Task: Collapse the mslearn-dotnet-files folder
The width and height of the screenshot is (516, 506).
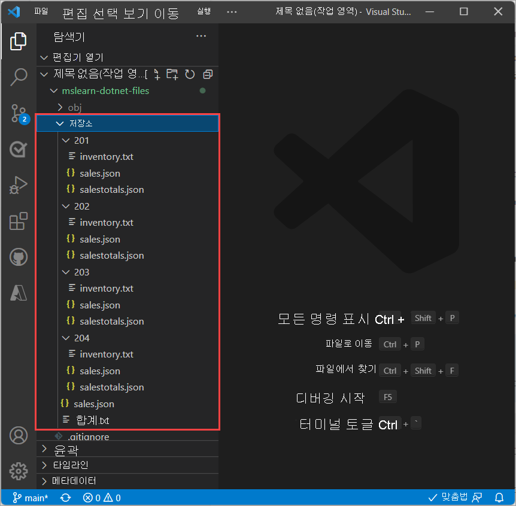Action: coord(128,91)
